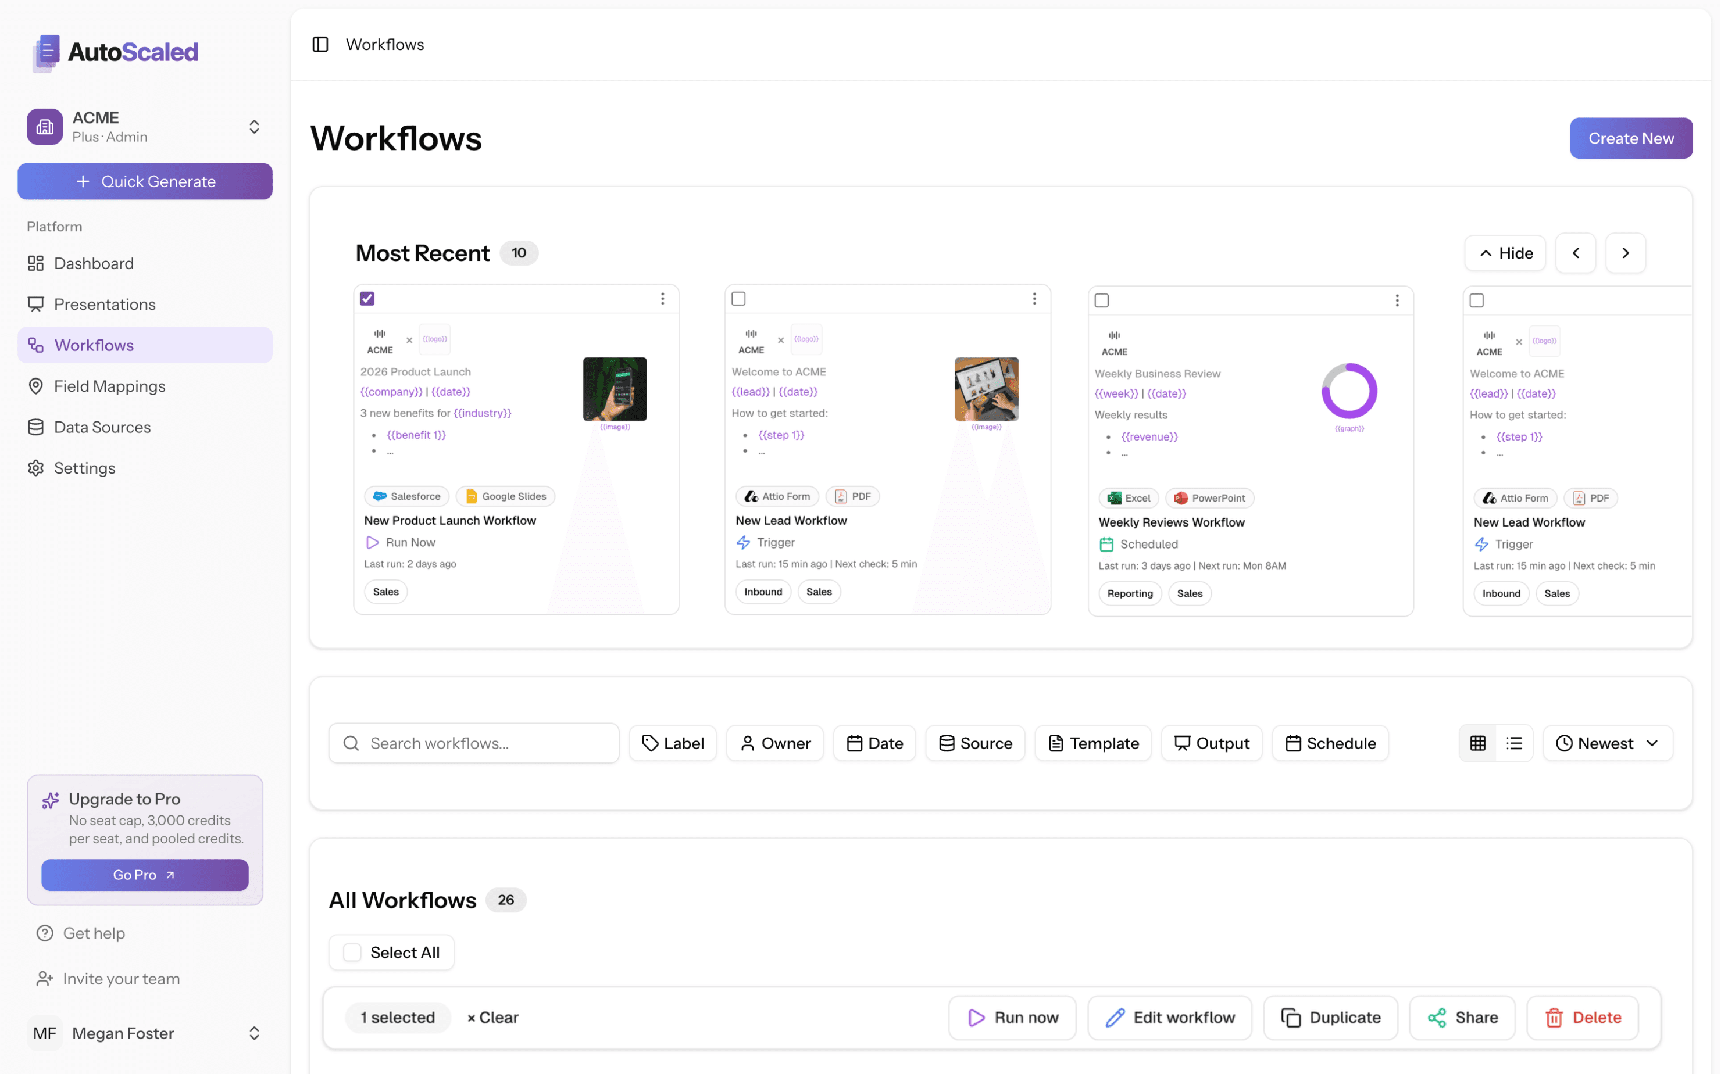Open the Newest sort dropdown
1721x1074 pixels.
coord(1608,744)
